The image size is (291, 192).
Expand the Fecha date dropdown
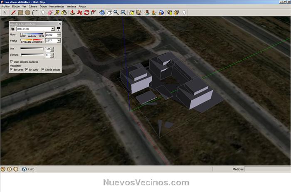pos(59,41)
